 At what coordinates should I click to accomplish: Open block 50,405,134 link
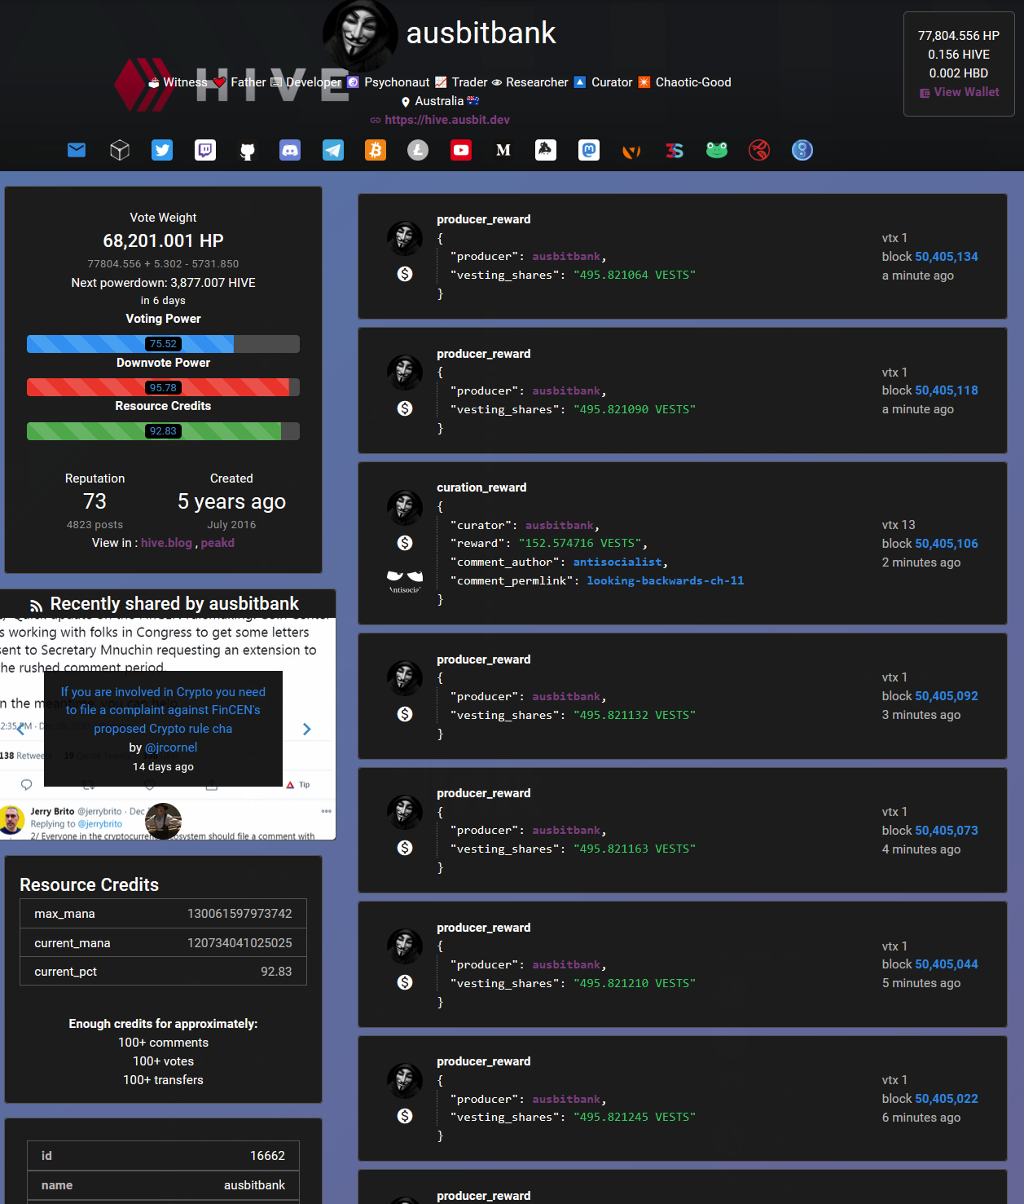point(947,257)
